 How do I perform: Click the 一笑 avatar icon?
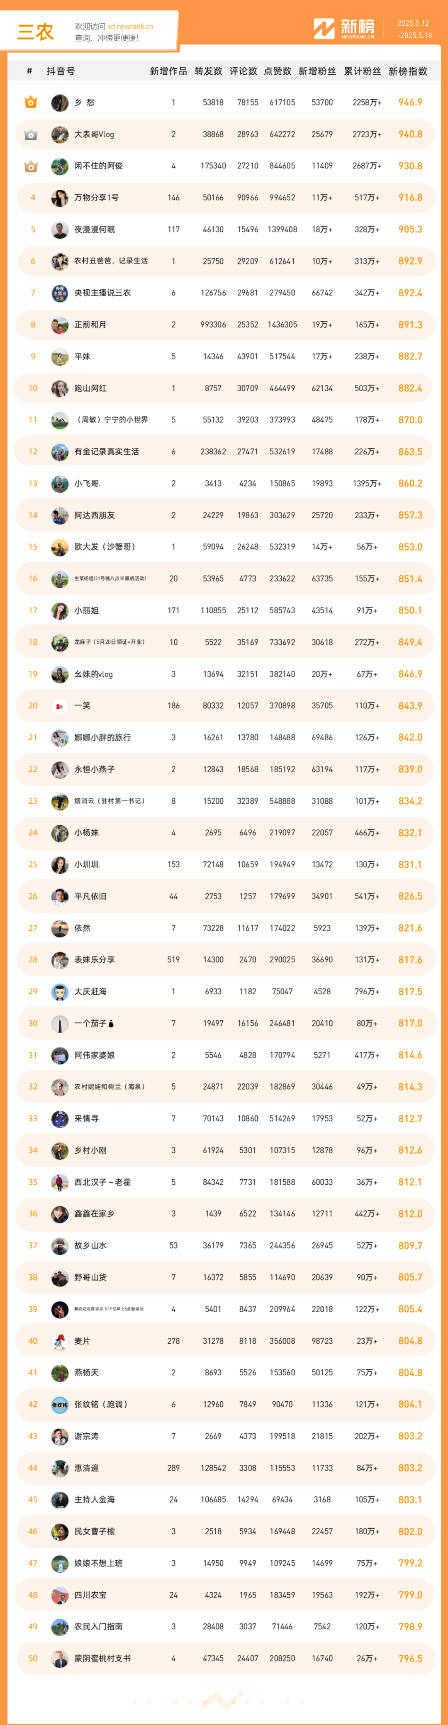[60, 706]
